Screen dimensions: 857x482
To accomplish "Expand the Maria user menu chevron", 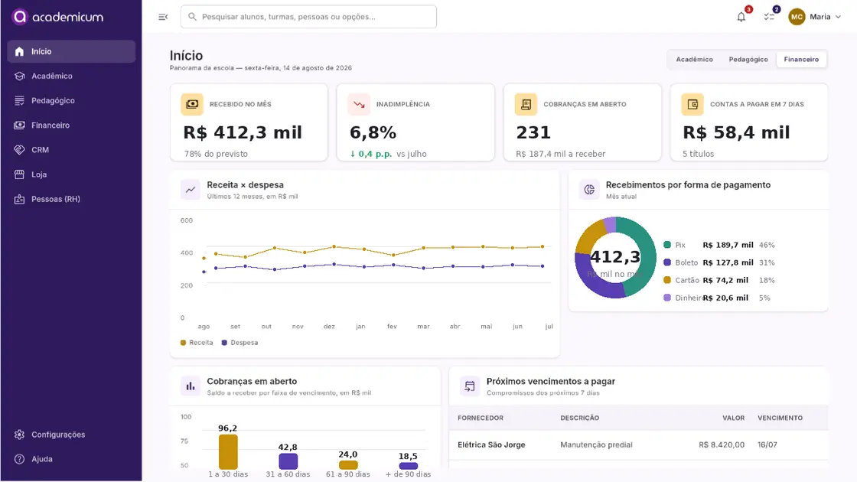I will click(838, 17).
